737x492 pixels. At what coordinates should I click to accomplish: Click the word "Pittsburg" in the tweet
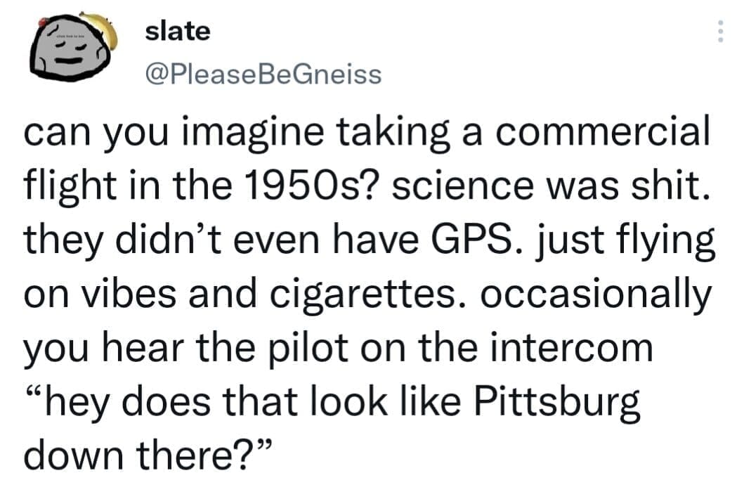pos(560,403)
